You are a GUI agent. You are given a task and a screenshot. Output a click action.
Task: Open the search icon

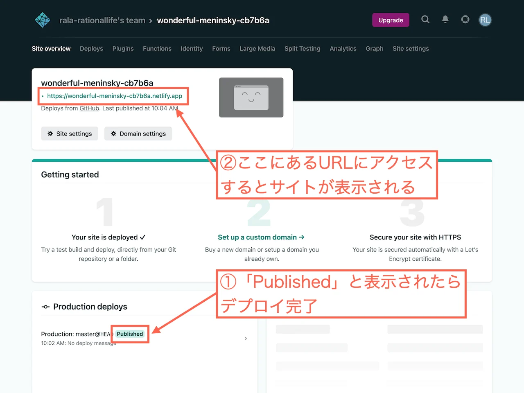[x=425, y=20]
